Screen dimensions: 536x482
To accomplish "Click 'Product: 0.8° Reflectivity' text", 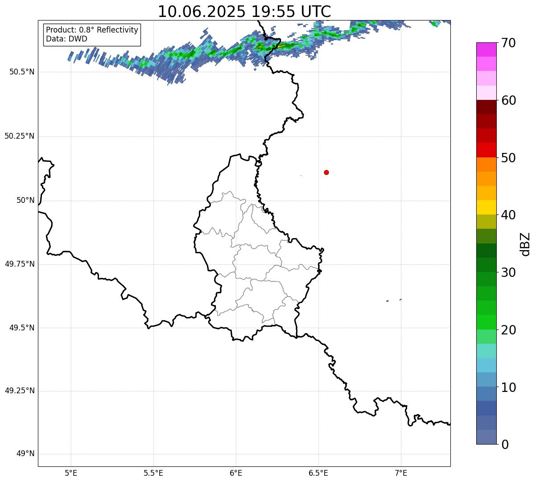I will [92, 30].
